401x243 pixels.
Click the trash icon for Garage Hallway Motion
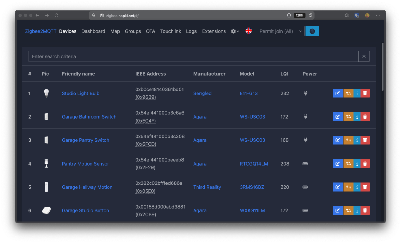pyautogui.click(x=365, y=187)
